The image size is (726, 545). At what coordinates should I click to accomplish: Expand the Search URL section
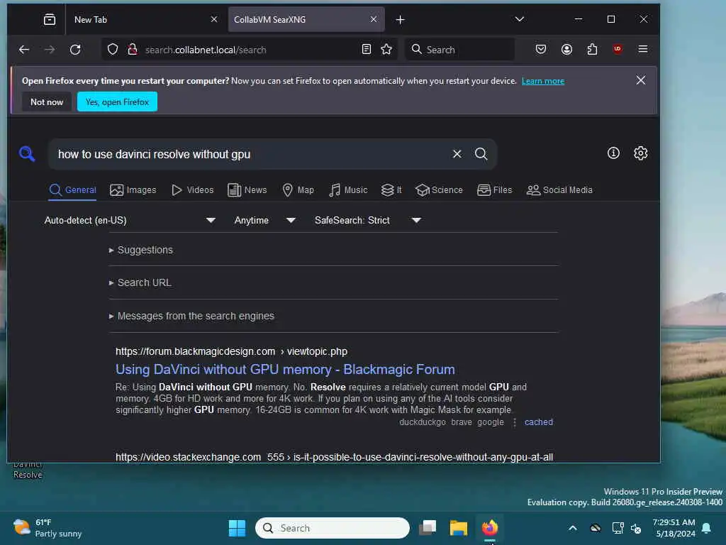point(140,282)
